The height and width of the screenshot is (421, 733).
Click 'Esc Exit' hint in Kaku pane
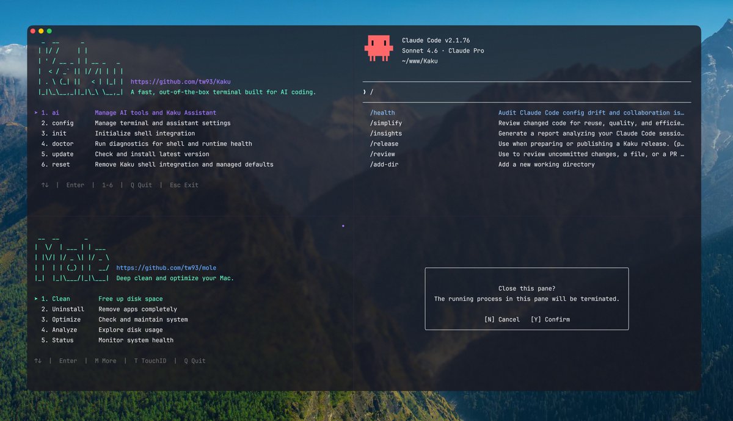[184, 185]
